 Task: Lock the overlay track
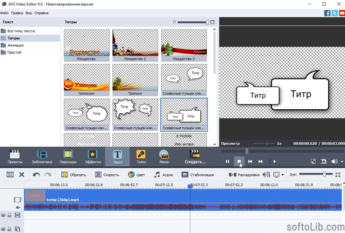coord(9,229)
